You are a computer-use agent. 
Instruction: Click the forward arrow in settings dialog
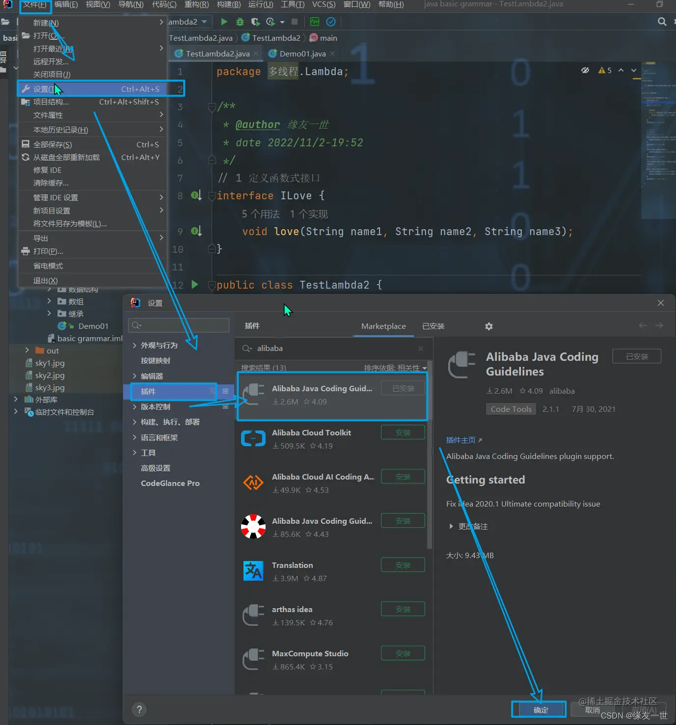click(x=659, y=325)
